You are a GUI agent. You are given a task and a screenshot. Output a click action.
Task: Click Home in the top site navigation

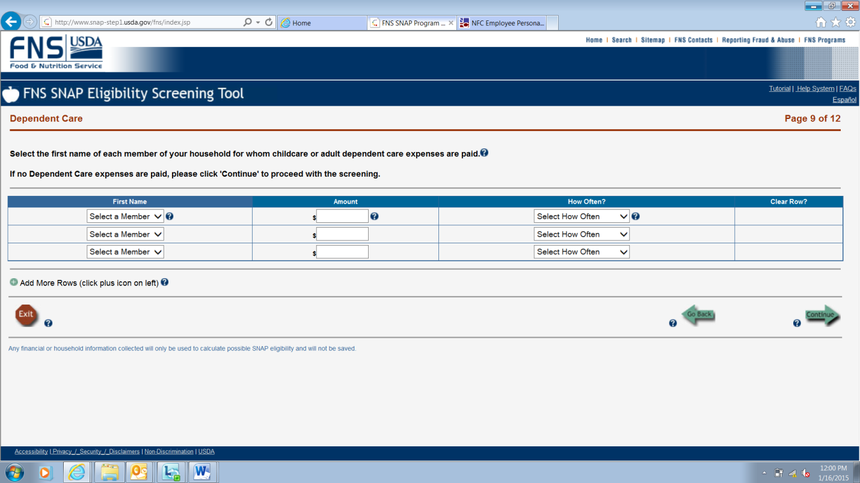pyautogui.click(x=594, y=40)
